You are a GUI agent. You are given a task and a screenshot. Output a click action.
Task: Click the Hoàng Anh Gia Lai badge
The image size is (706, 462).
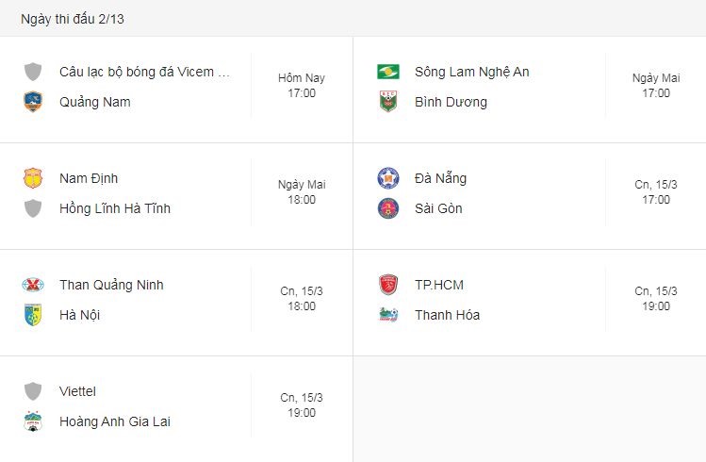pos(33,421)
